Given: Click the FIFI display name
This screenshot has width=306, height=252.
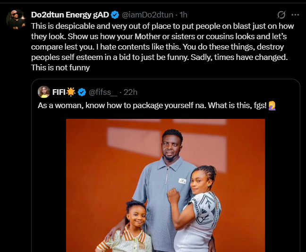Looking at the screenshot, I should (59, 92).
